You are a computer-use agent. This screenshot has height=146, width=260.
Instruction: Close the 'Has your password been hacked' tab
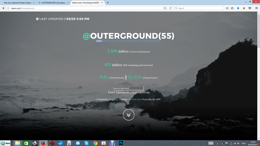(x=34, y=3)
